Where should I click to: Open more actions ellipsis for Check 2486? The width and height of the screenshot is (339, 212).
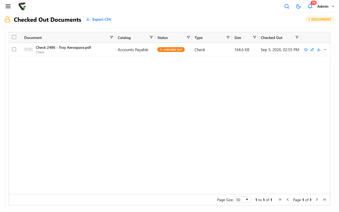[x=325, y=50]
